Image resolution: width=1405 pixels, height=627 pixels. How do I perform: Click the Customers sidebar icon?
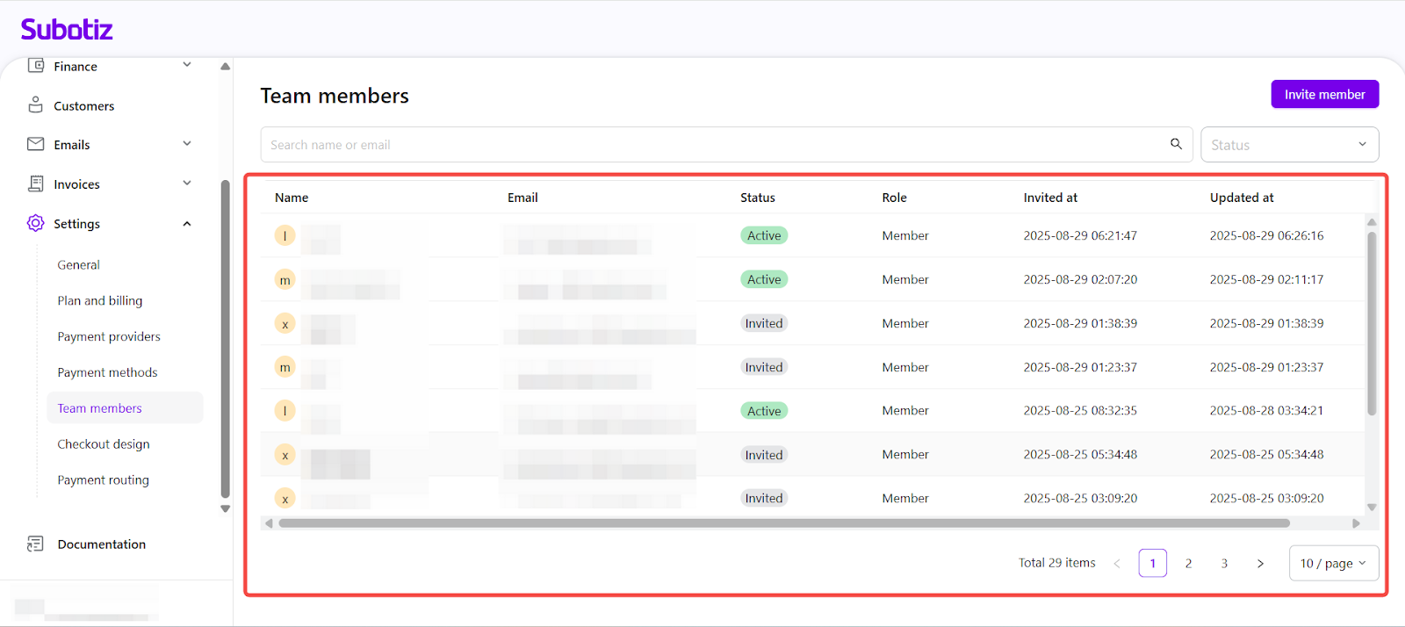[x=35, y=105]
